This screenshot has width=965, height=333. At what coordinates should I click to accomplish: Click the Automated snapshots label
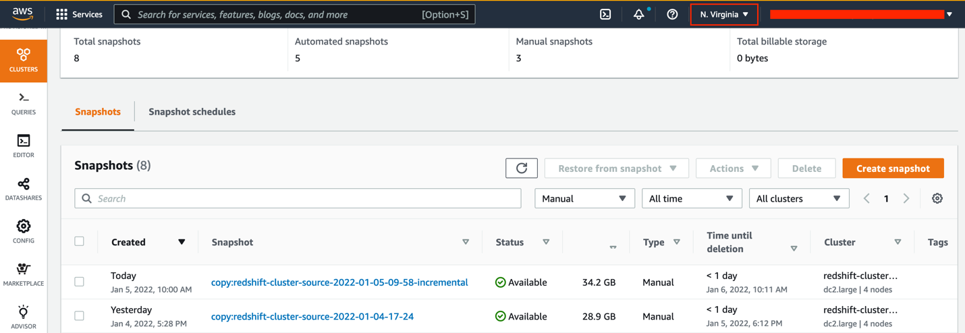tap(341, 41)
